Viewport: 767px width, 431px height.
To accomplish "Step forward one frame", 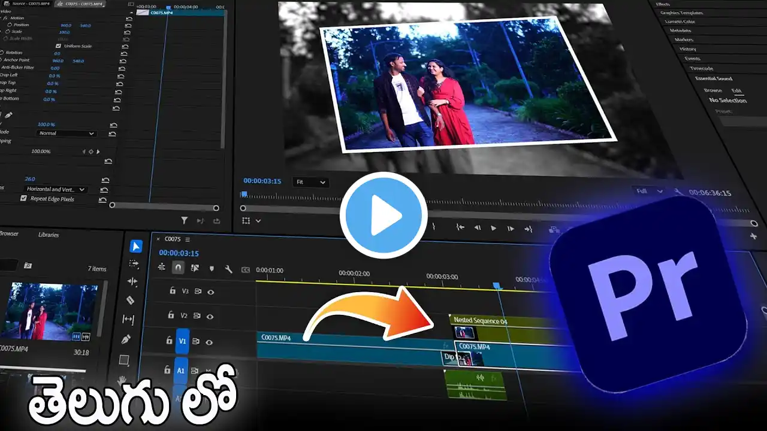I will [x=511, y=229].
